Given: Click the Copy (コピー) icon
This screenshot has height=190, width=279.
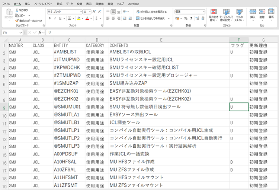Looking at the screenshot, I should click(17, 16).
